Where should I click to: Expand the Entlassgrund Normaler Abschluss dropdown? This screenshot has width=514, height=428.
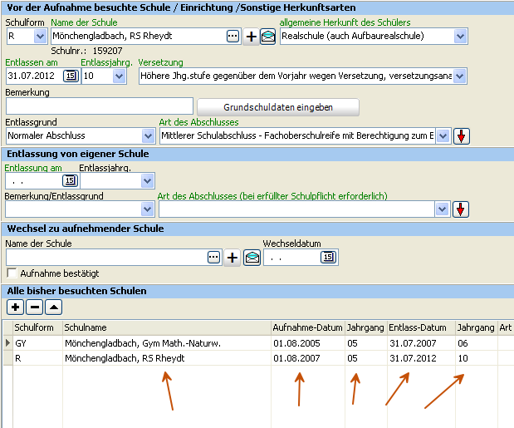pos(148,135)
